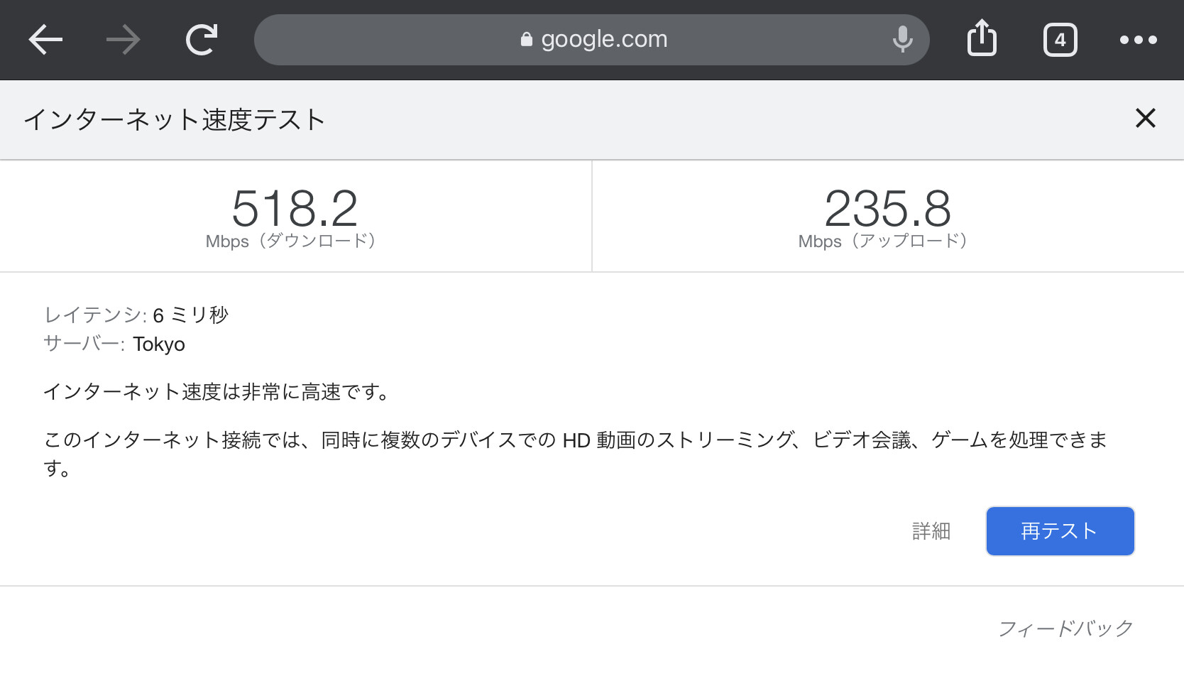Select the レイテンシ 6 ミリ秒 line
Image resolution: width=1184 pixels, height=691 pixels.
(x=136, y=315)
